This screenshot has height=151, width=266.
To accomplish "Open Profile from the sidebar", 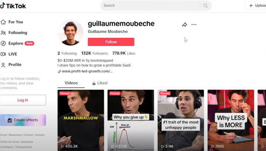I will tap(11, 65).
